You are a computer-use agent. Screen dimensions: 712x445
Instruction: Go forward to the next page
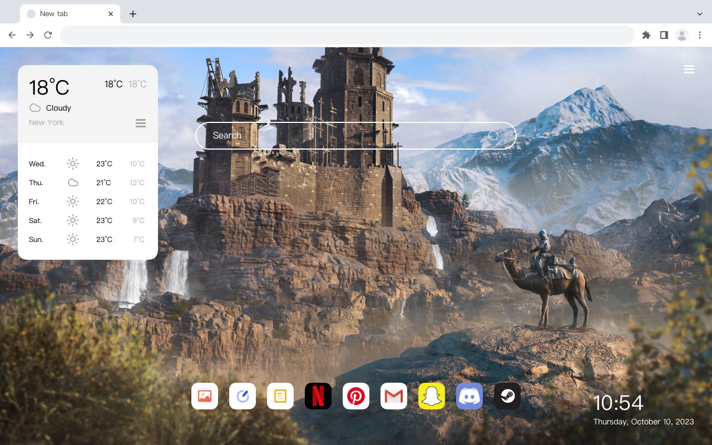[30, 35]
